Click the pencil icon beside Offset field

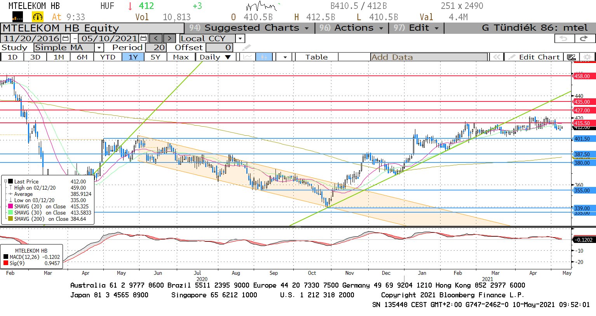(x=246, y=48)
